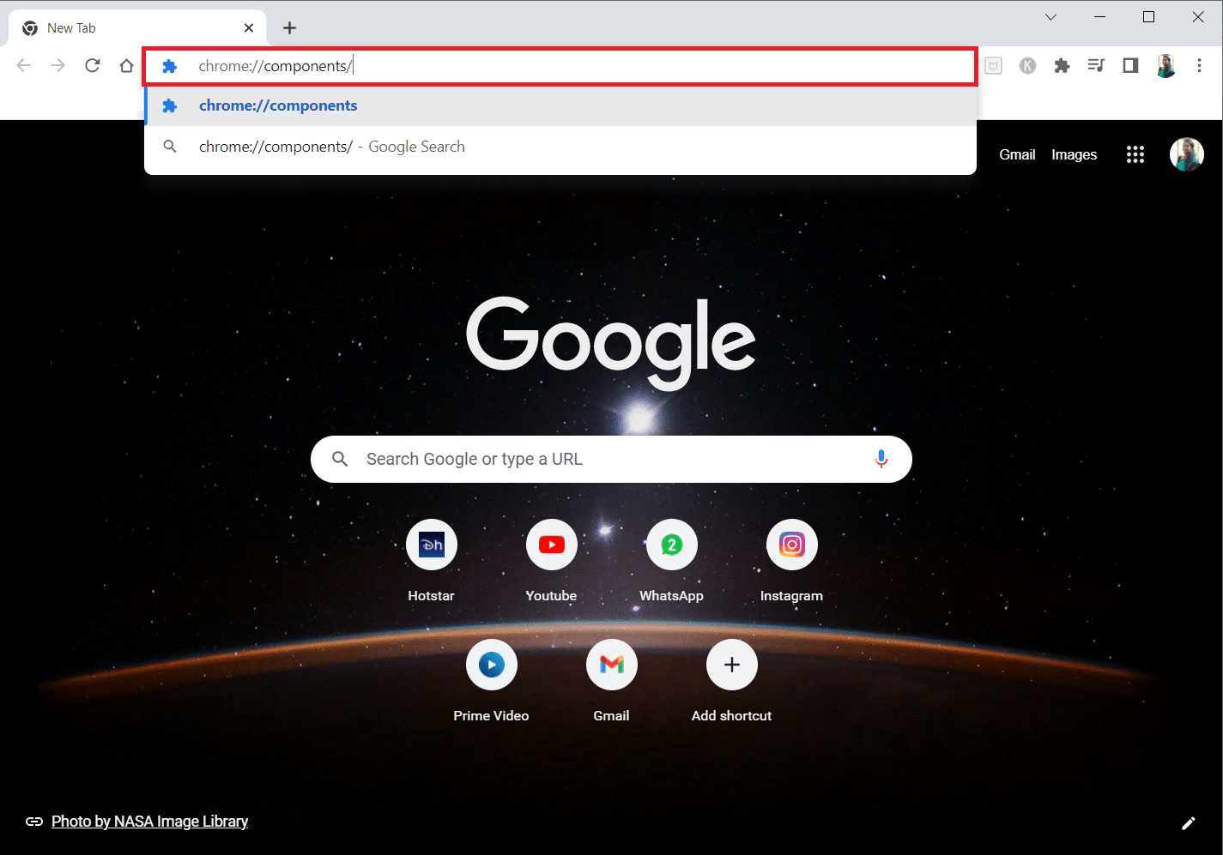Click the browser Forward arrow
The width and height of the screenshot is (1223, 855).
[x=58, y=65]
